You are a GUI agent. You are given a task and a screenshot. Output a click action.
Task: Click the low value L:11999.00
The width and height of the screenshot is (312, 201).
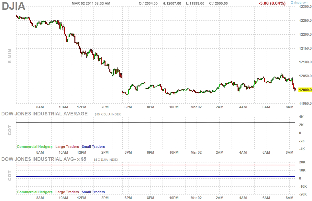[195, 3]
